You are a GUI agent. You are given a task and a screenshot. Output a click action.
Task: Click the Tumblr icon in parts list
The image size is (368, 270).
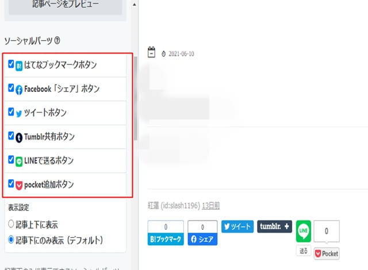(x=19, y=138)
